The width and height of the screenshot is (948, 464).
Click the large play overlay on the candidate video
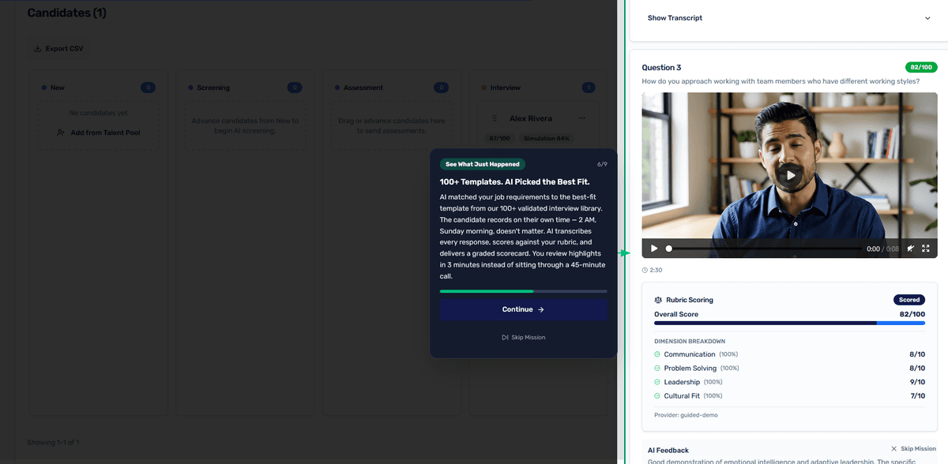[789, 175]
